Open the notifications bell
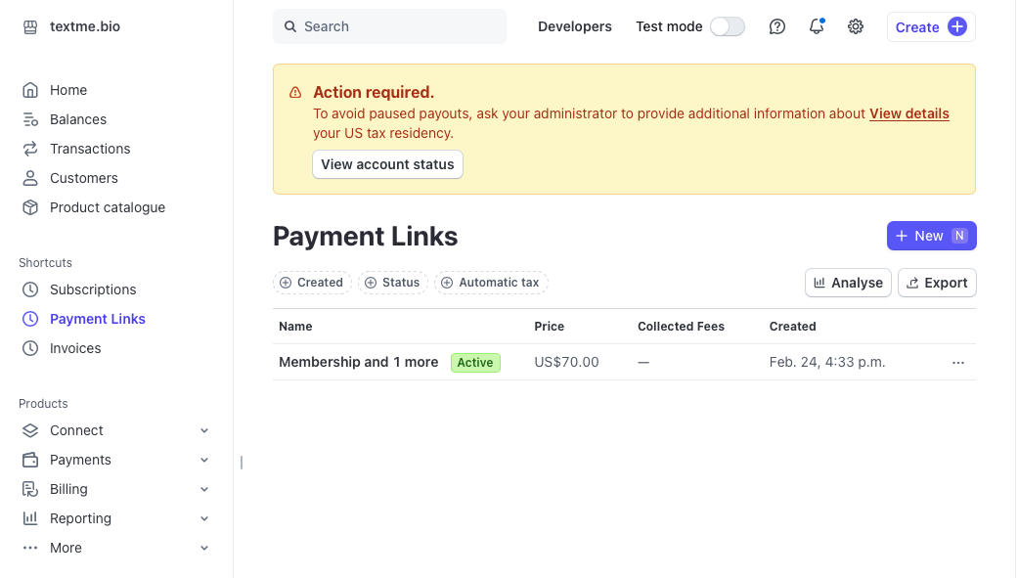1018x578 pixels. pyautogui.click(x=817, y=26)
